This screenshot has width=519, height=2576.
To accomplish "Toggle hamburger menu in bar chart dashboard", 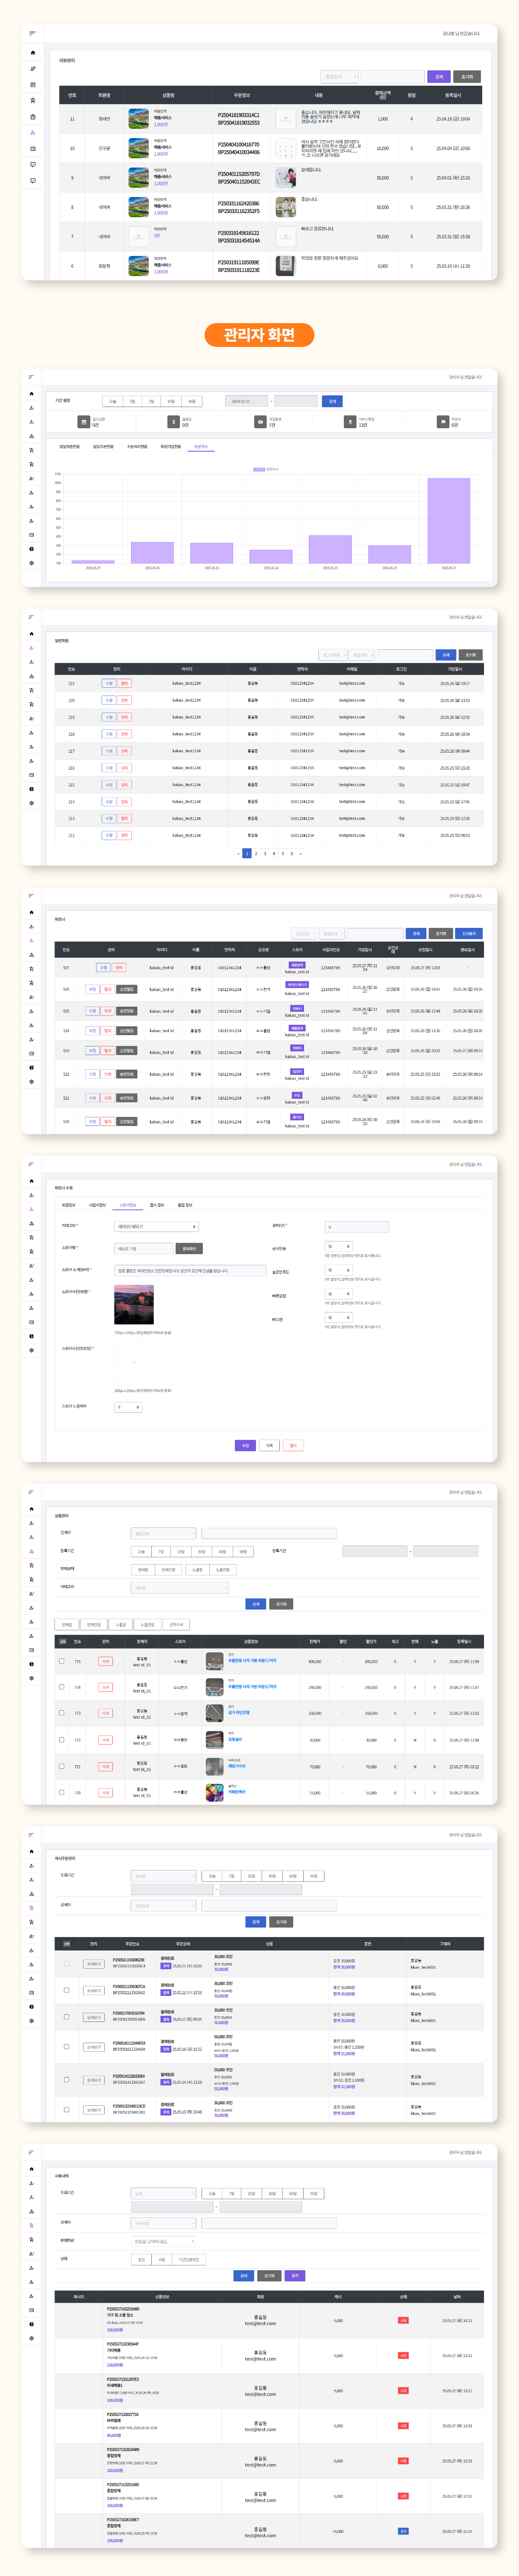I will click(31, 377).
